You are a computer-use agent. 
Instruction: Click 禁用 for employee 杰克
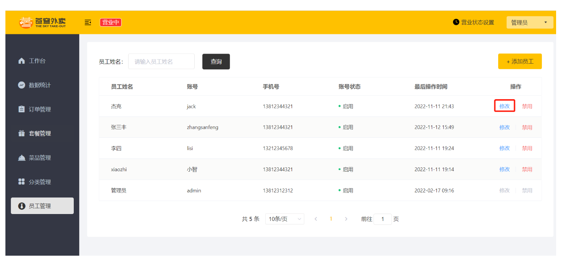click(527, 106)
